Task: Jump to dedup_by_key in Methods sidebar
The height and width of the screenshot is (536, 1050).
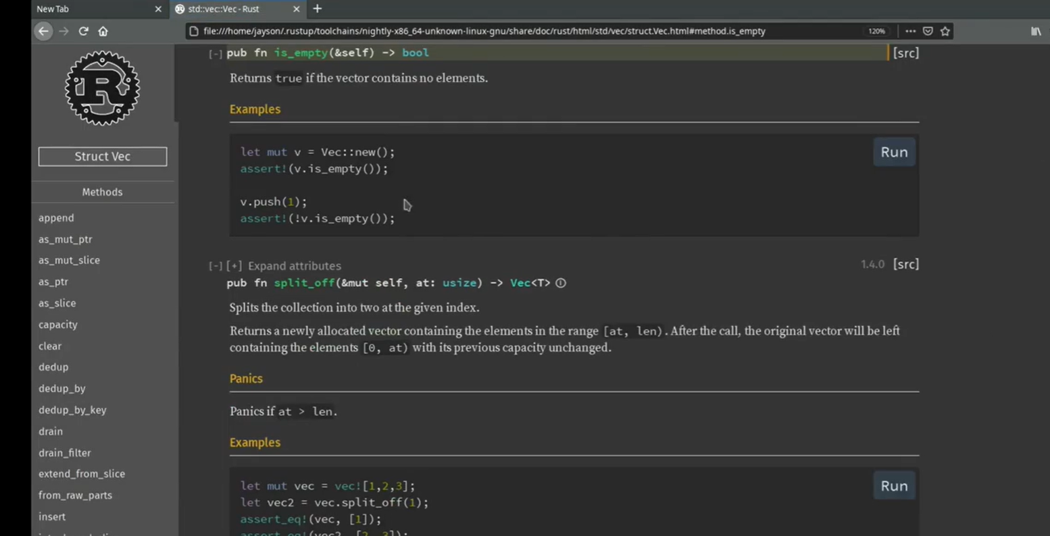Action: (72, 410)
